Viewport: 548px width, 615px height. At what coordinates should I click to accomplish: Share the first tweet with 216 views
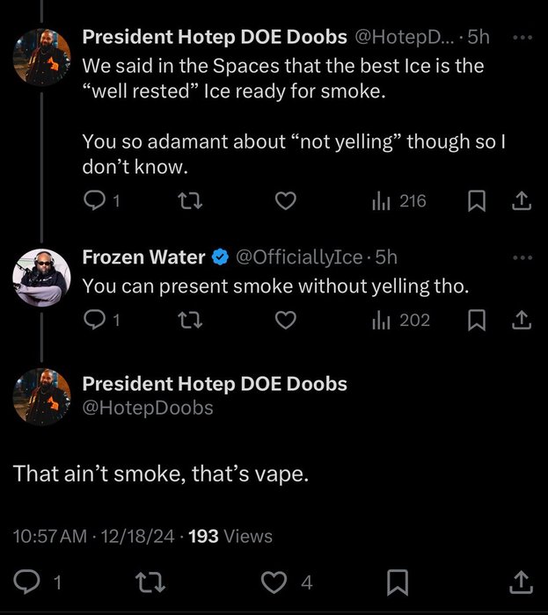[x=521, y=202]
